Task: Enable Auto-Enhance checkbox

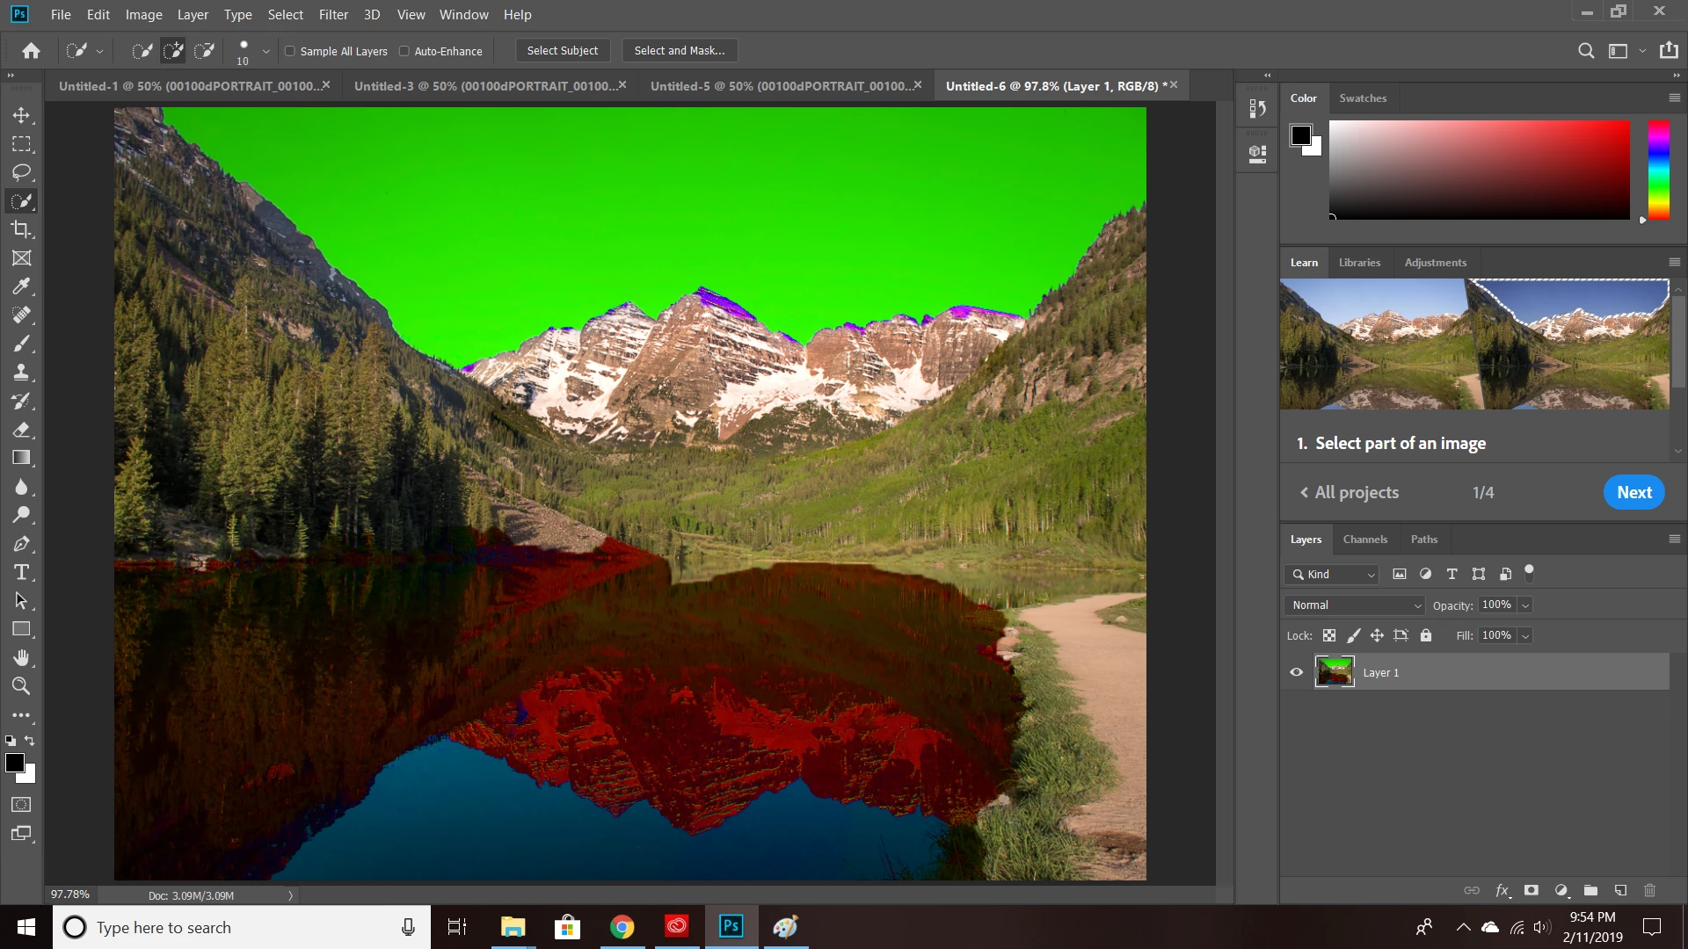Action: 404,51
